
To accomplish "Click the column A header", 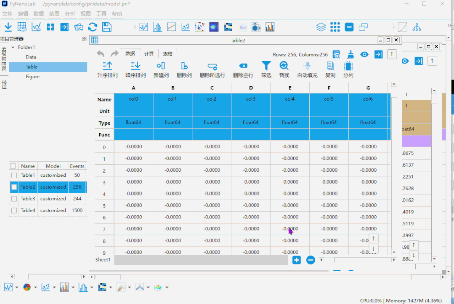I will [x=133, y=88].
